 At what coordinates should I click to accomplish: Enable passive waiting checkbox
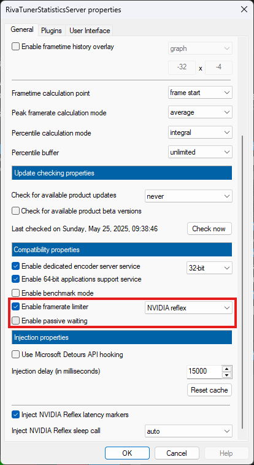tap(15, 321)
